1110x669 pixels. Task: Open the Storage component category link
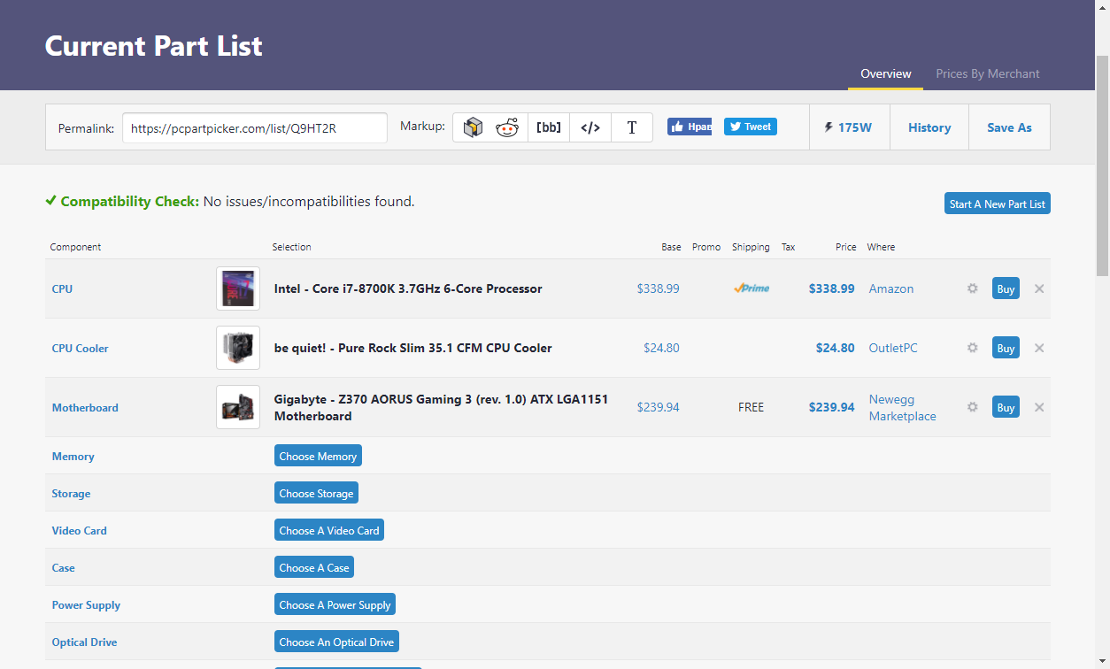(x=71, y=493)
